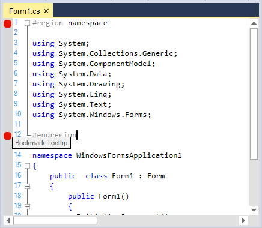This screenshot has width=262, height=228.
Task: Click line number 3 in the margin
Action: click(16, 43)
